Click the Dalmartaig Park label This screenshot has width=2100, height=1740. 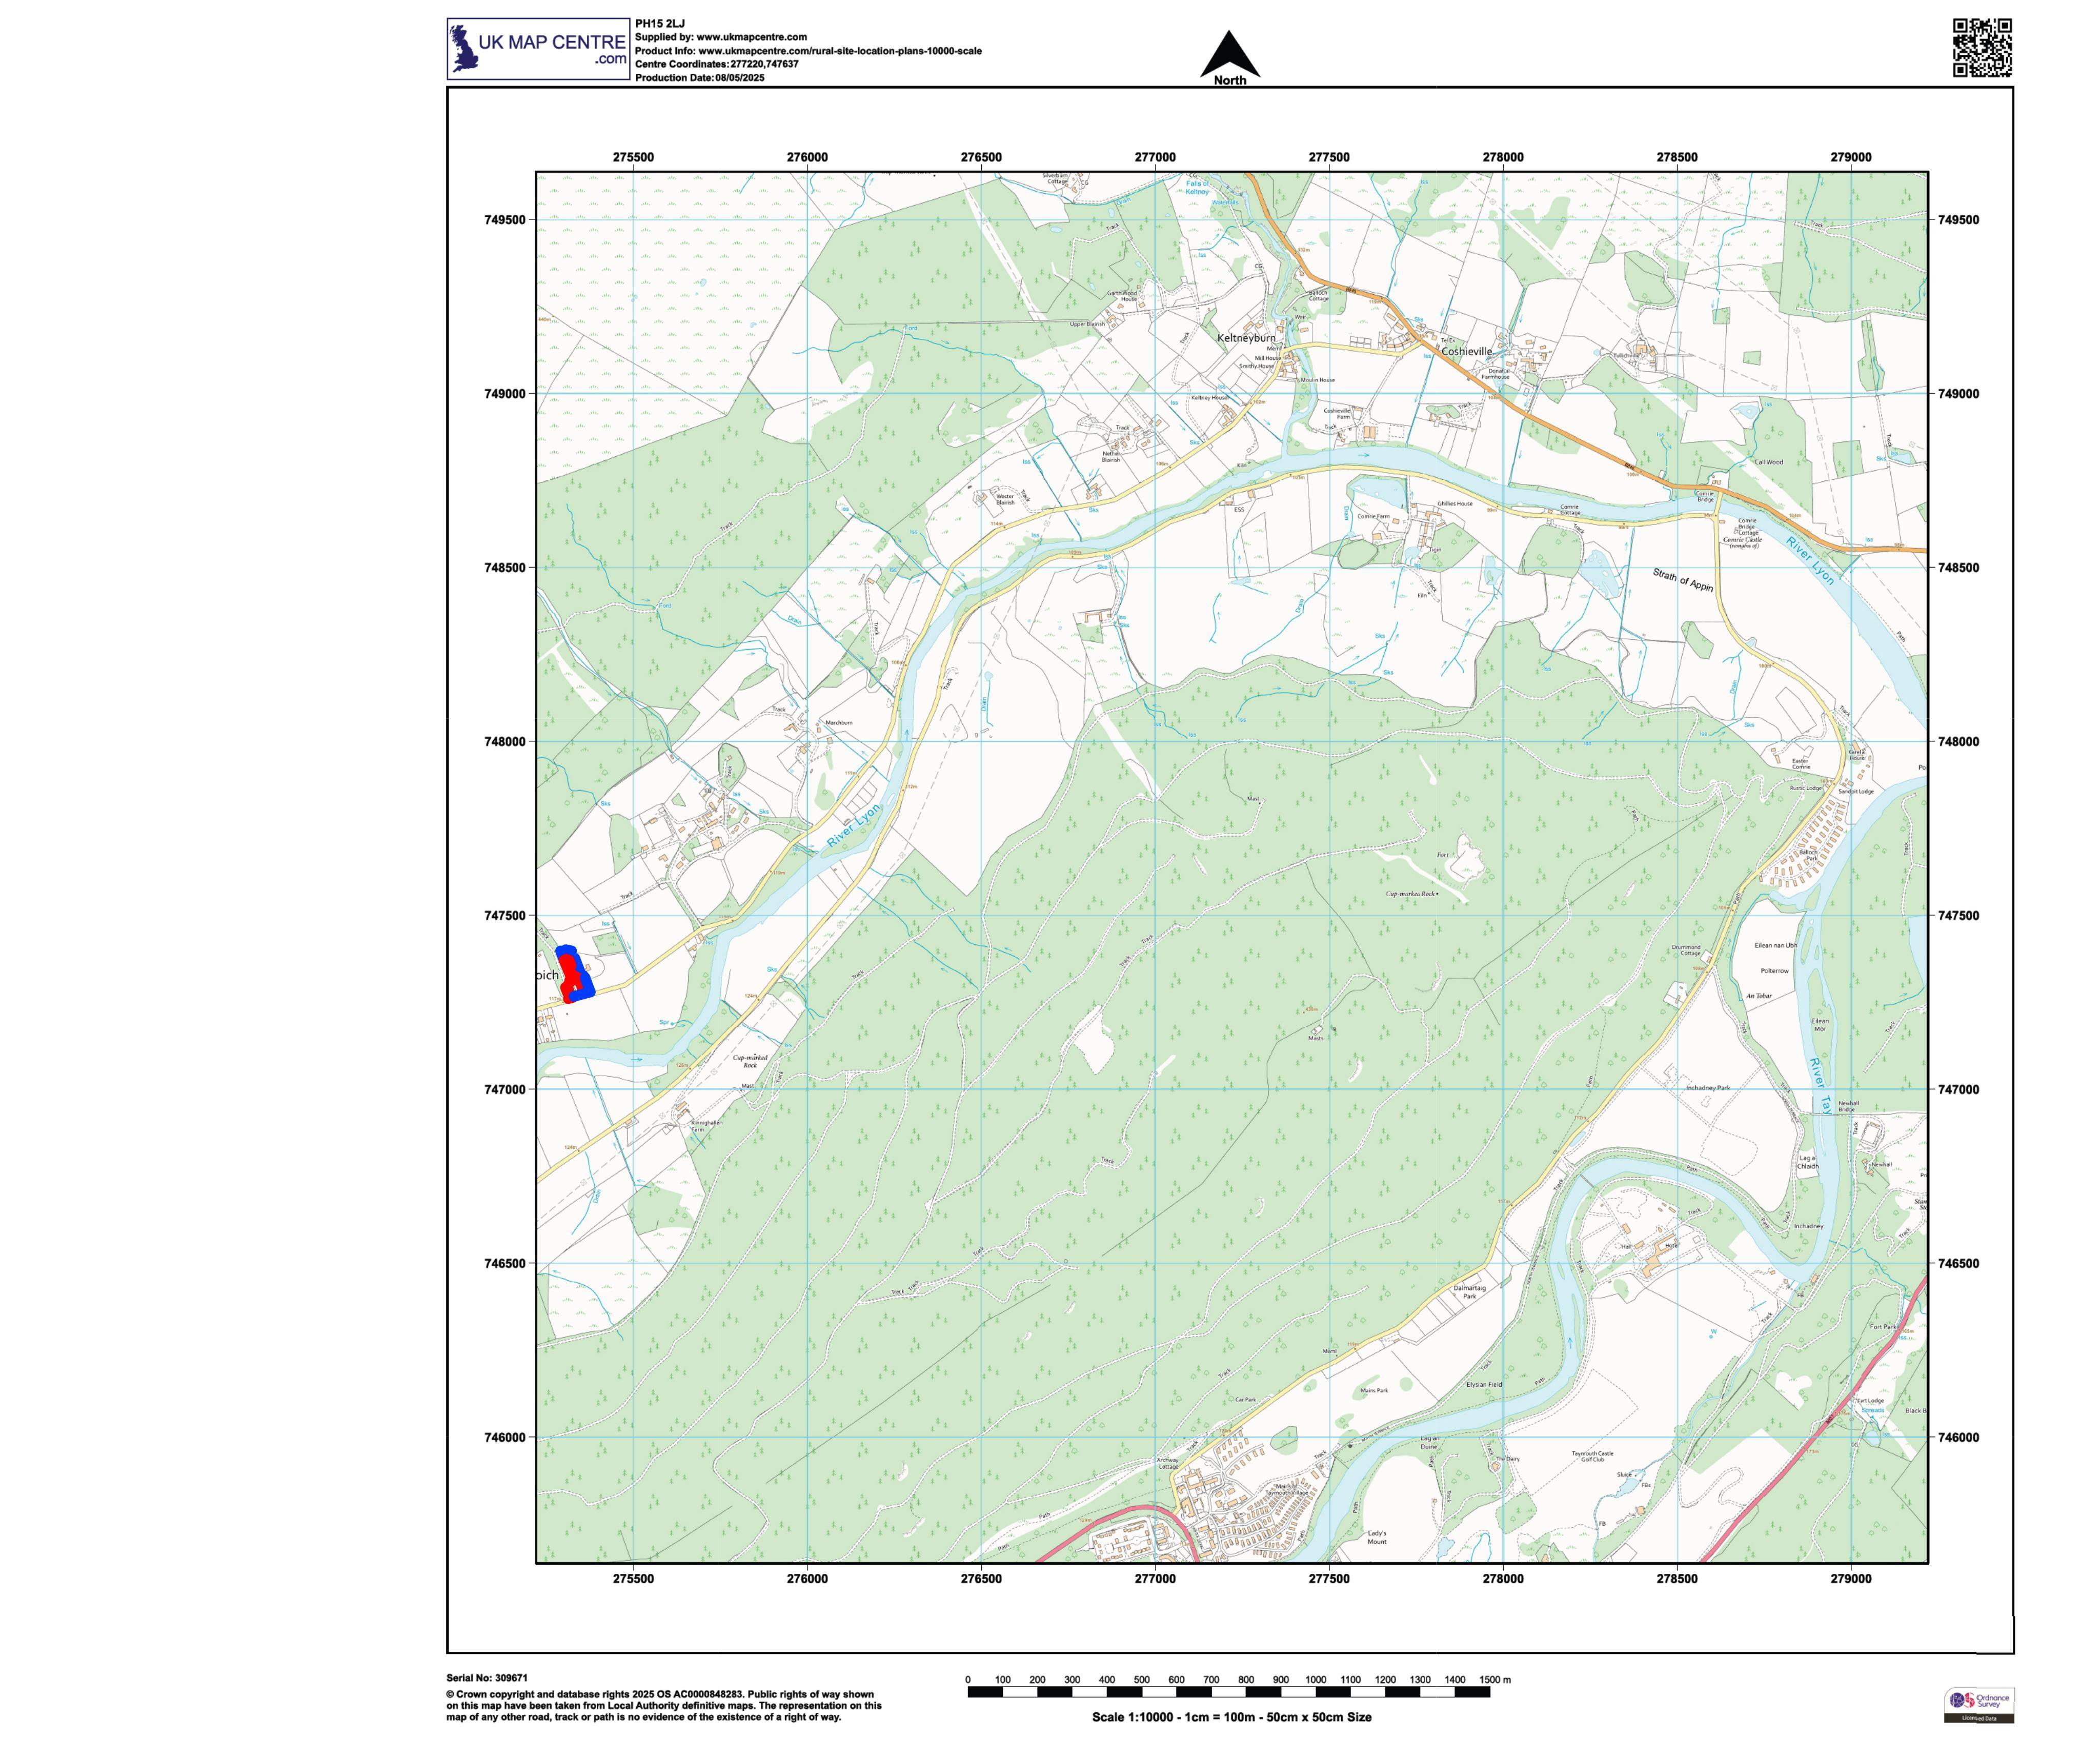(x=1470, y=1292)
